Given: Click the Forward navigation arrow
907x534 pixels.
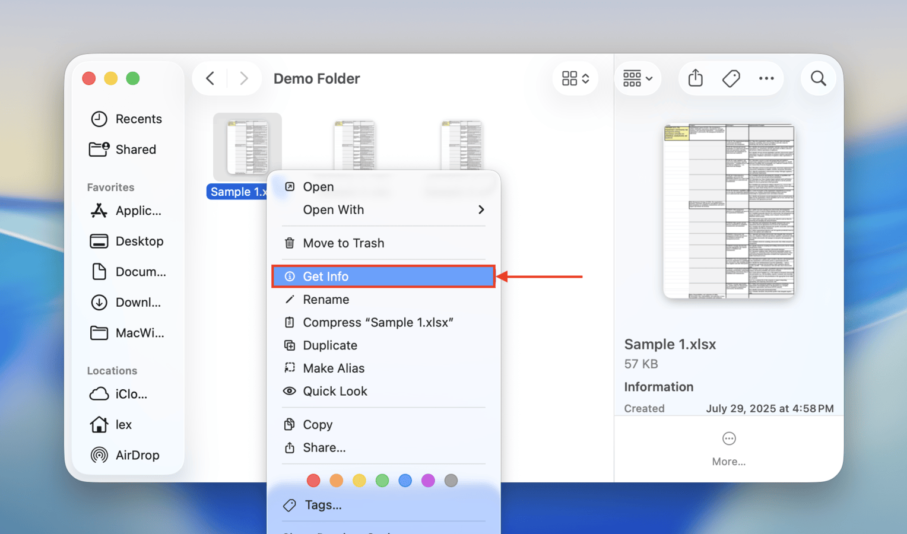Looking at the screenshot, I should 245,78.
